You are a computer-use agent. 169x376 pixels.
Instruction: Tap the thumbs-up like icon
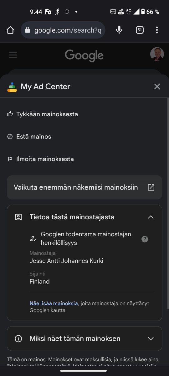[x=10, y=114]
